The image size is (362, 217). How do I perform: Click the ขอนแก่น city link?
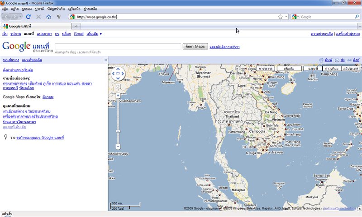click(73, 83)
